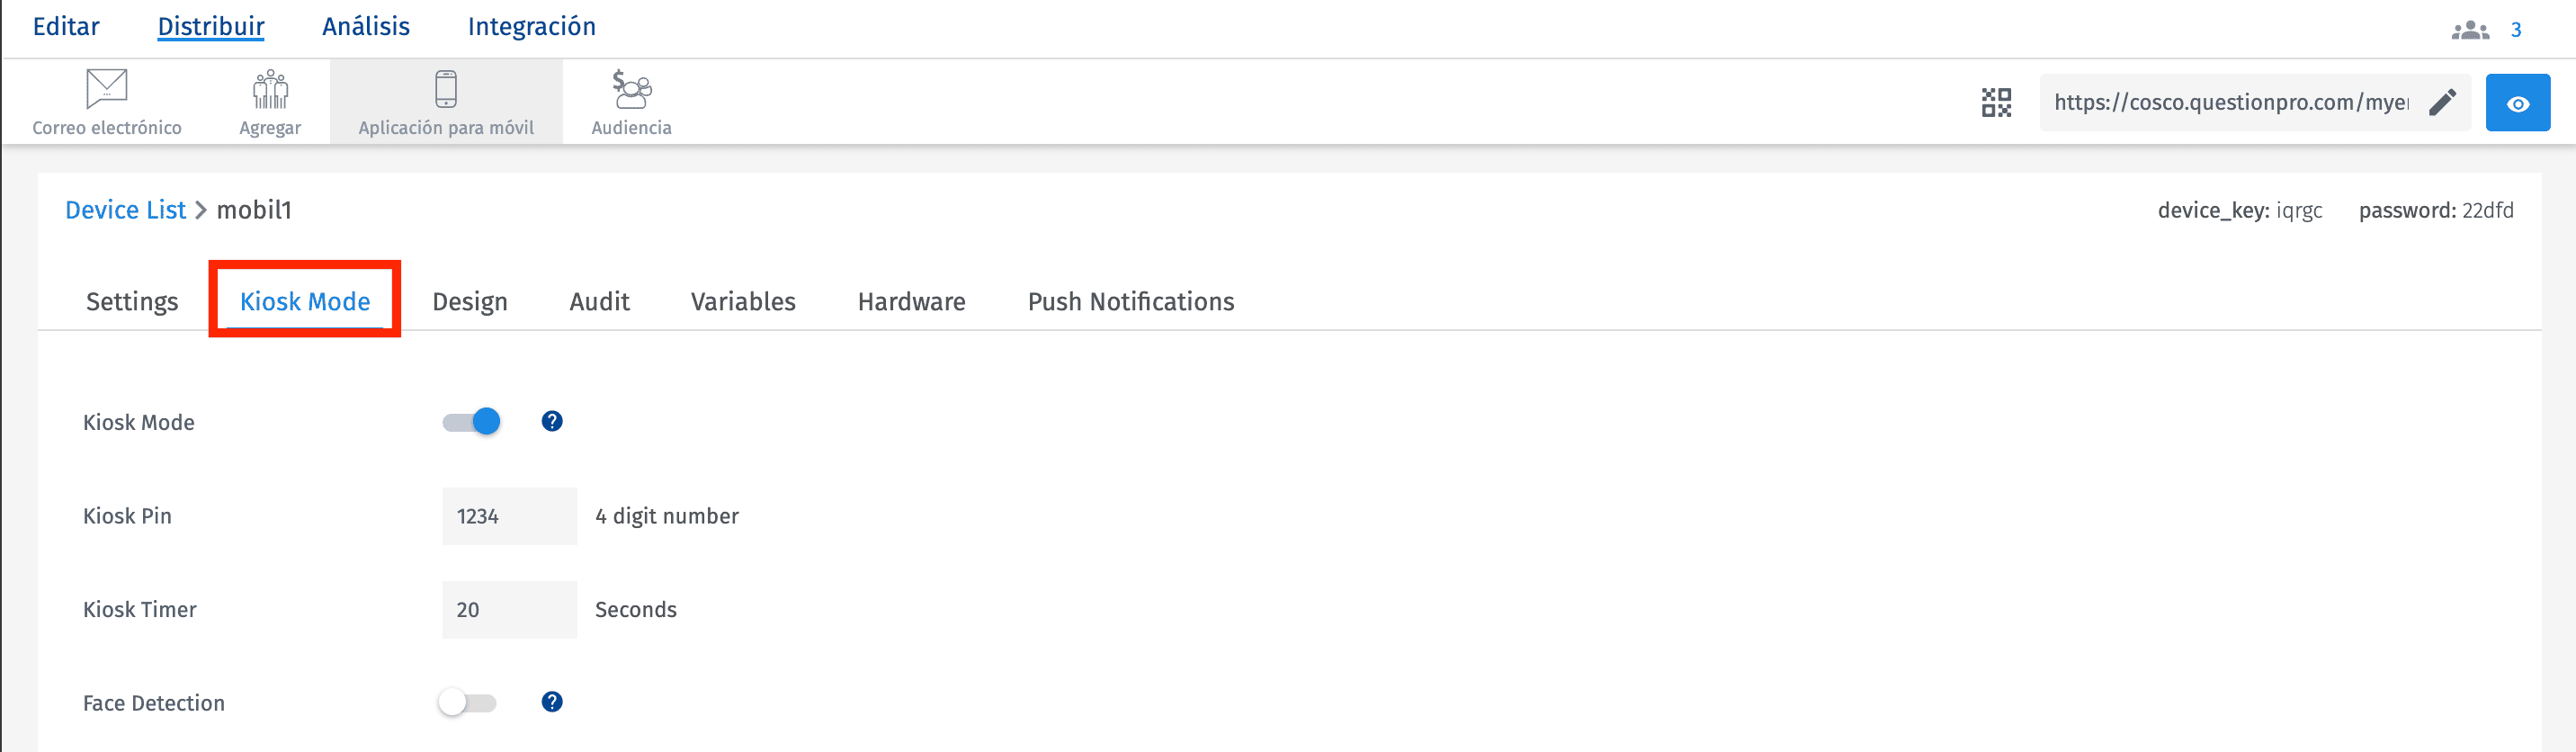Click the blue eye preview button
This screenshot has width=2576, height=752.
[2517, 103]
